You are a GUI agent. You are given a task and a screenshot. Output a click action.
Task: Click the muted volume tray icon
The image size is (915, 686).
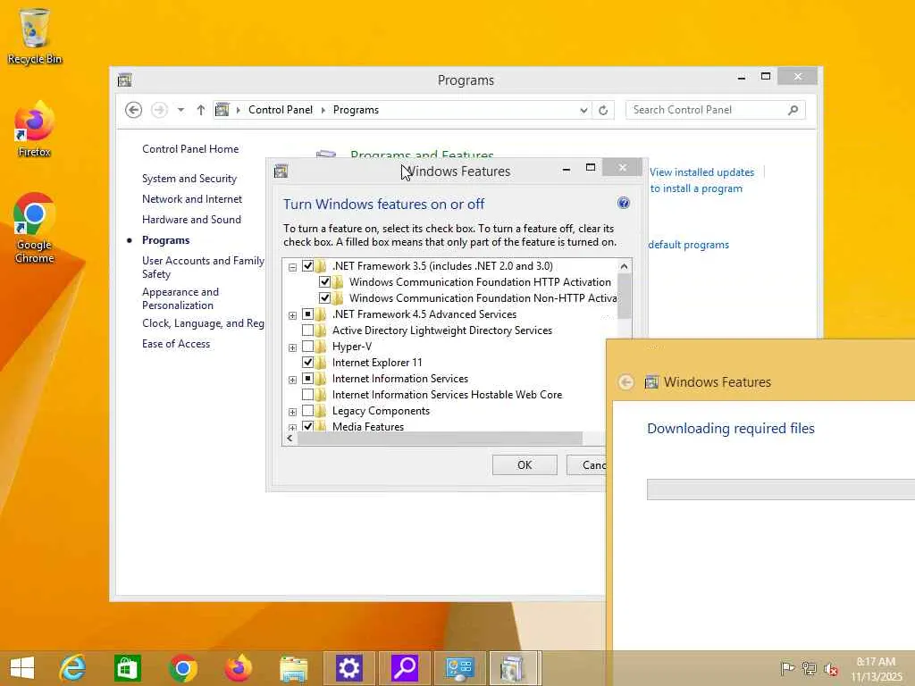pos(831,669)
